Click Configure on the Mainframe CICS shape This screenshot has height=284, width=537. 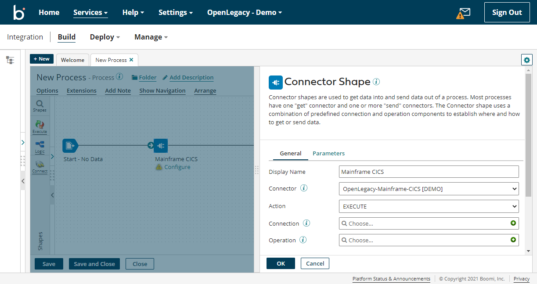click(x=177, y=167)
